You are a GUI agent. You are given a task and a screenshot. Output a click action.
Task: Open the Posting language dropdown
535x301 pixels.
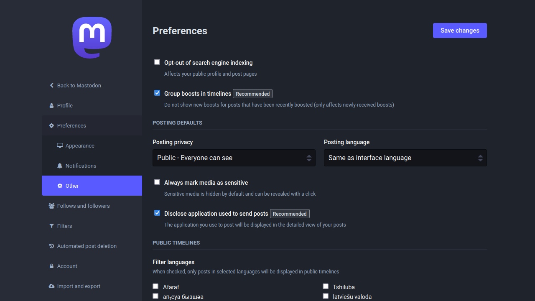[x=405, y=158]
